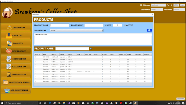Open the Check Out section
The width and height of the screenshot is (186, 105).
click(16, 35)
